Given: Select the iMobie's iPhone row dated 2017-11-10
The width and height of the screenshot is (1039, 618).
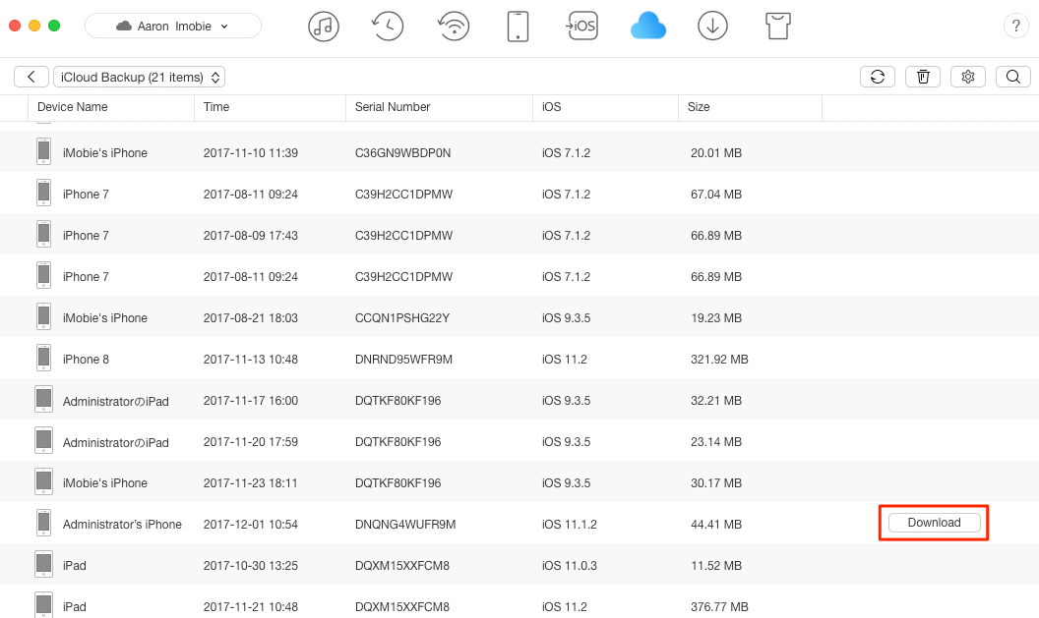Looking at the screenshot, I should coord(519,153).
